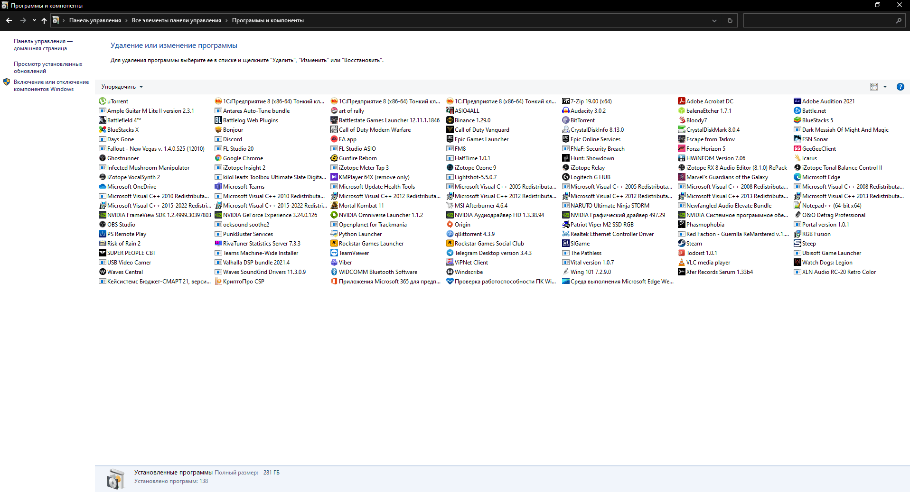Select 7-Zip 19.00 (x64) entry
This screenshot has width=910, height=492.
click(x=587, y=101)
